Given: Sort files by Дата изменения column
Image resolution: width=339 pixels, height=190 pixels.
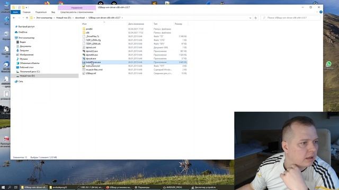Looking at the screenshot, I should 136,24.
